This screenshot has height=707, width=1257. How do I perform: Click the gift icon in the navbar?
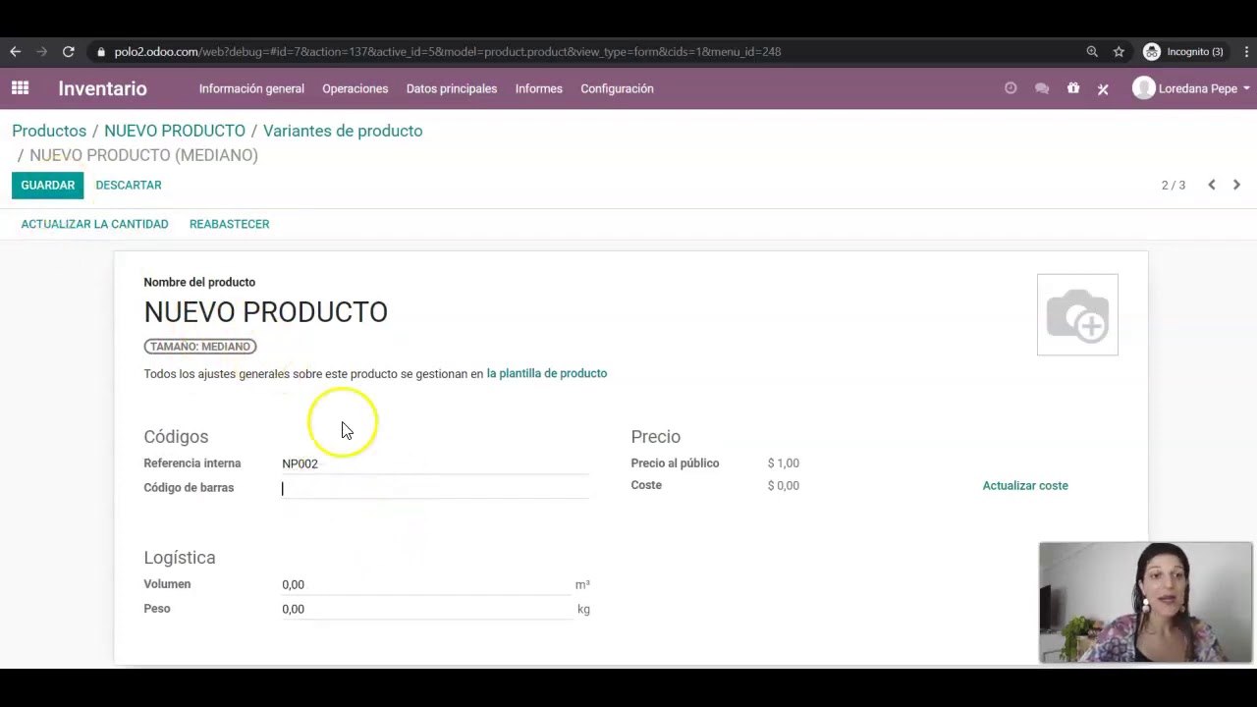coord(1073,88)
